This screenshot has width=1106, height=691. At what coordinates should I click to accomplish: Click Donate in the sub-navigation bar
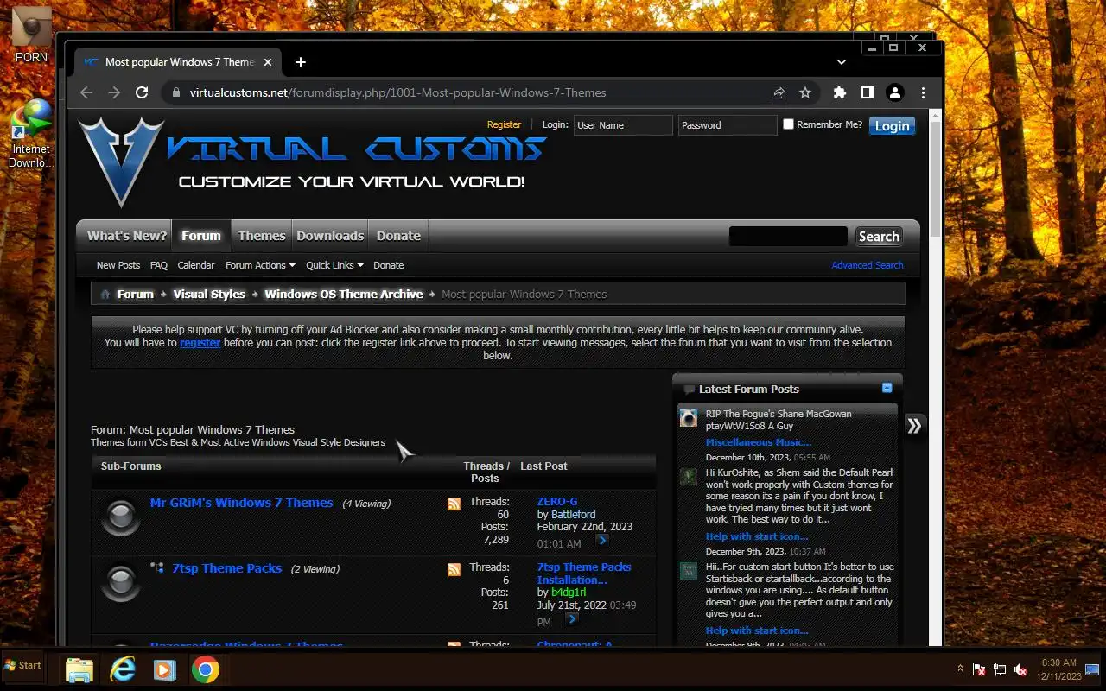pyautogui.click(x=388, y=265)
